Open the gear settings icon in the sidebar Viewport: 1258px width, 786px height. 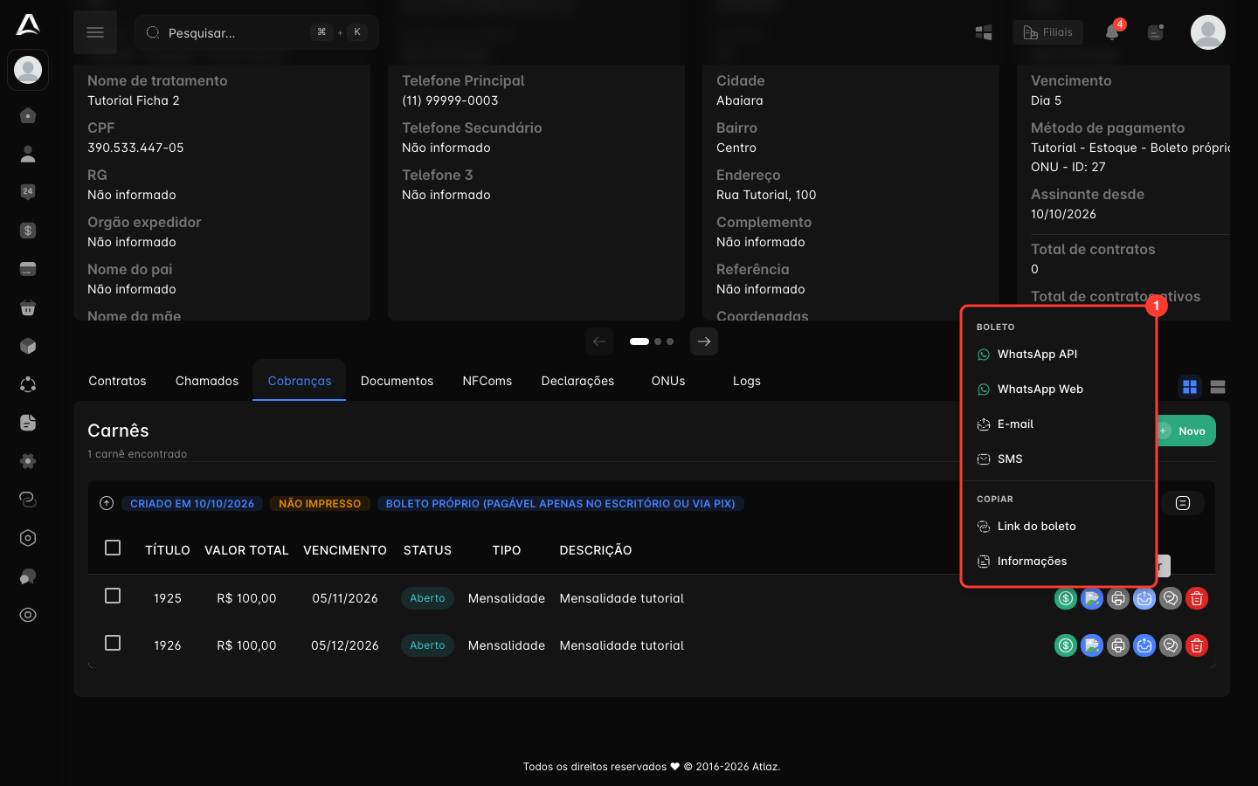click(x=28, y=461)
